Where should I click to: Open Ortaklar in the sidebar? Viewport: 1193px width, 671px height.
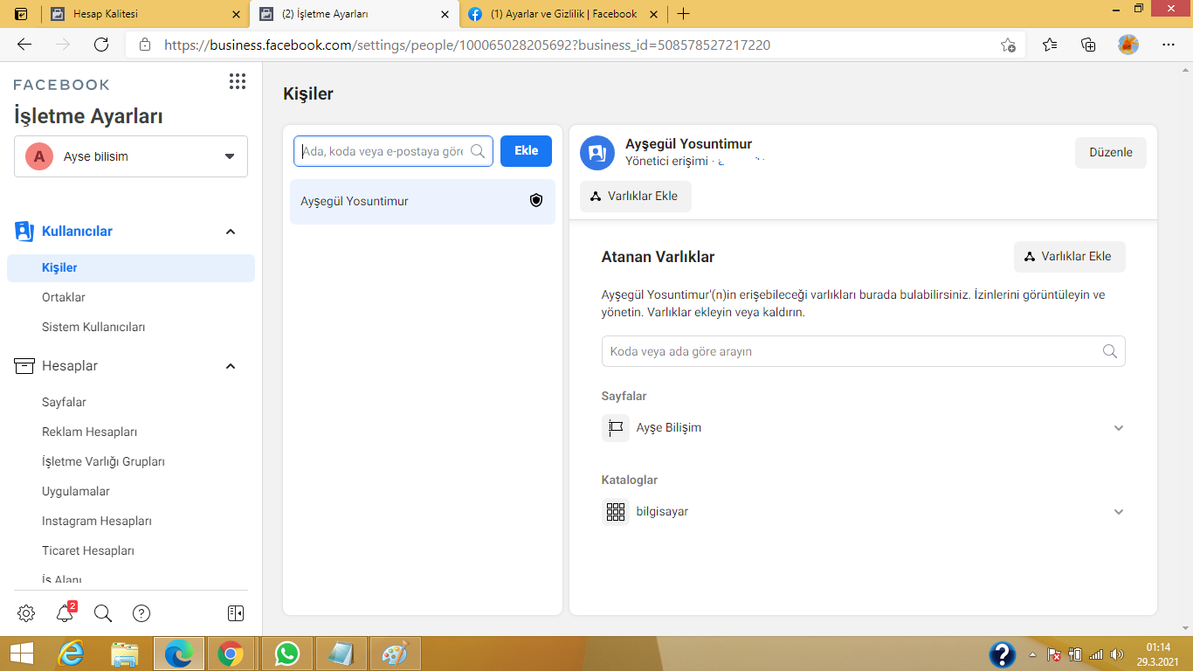tap(64, 298)
